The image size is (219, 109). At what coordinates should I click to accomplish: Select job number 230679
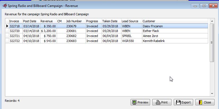(75, 26)
